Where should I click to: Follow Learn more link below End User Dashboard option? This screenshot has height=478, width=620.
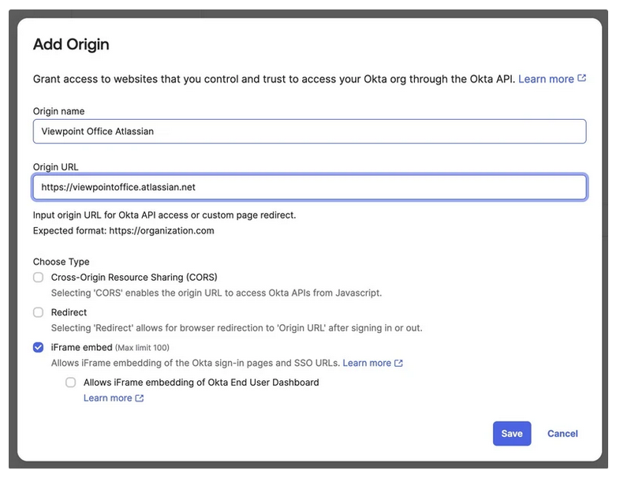(108, 398)
